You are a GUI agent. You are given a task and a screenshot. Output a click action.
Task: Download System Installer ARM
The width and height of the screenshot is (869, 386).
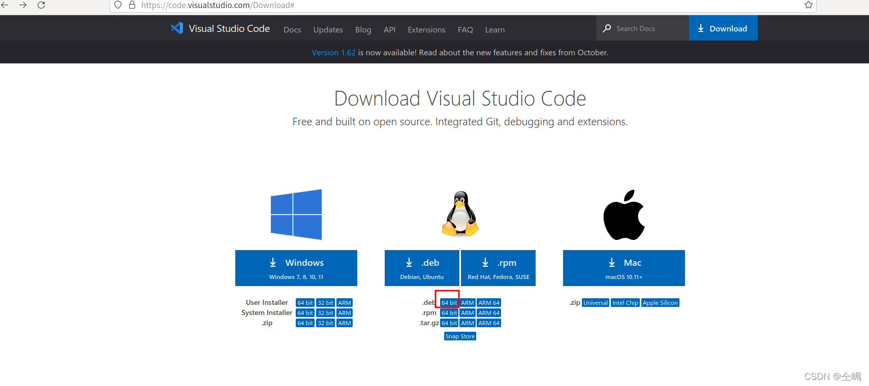(x=345, y=313)
